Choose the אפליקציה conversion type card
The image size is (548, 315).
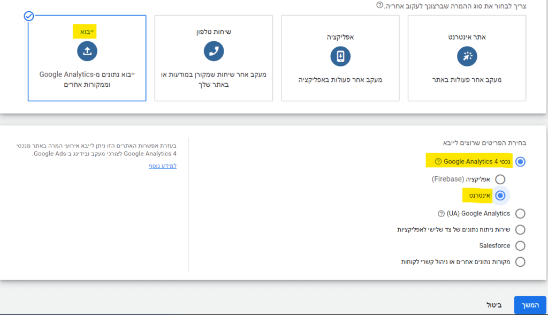click(x=340, y=58)
